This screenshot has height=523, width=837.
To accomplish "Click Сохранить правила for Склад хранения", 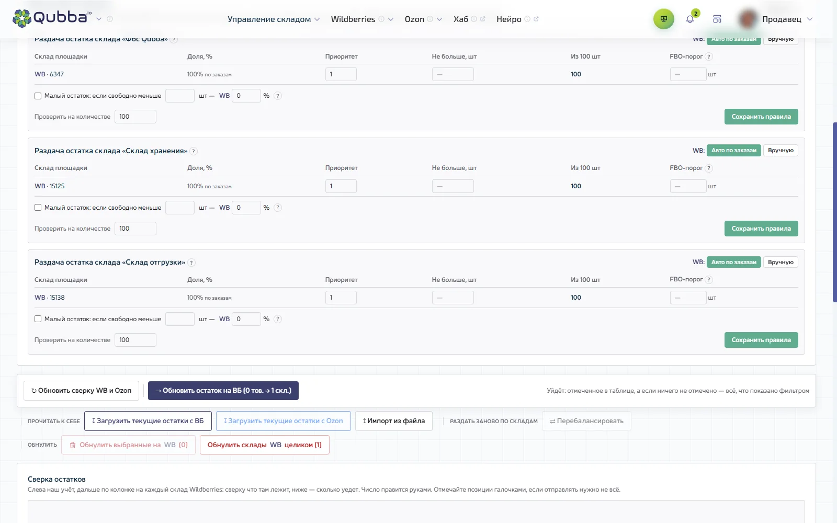I will click(761, 229).
